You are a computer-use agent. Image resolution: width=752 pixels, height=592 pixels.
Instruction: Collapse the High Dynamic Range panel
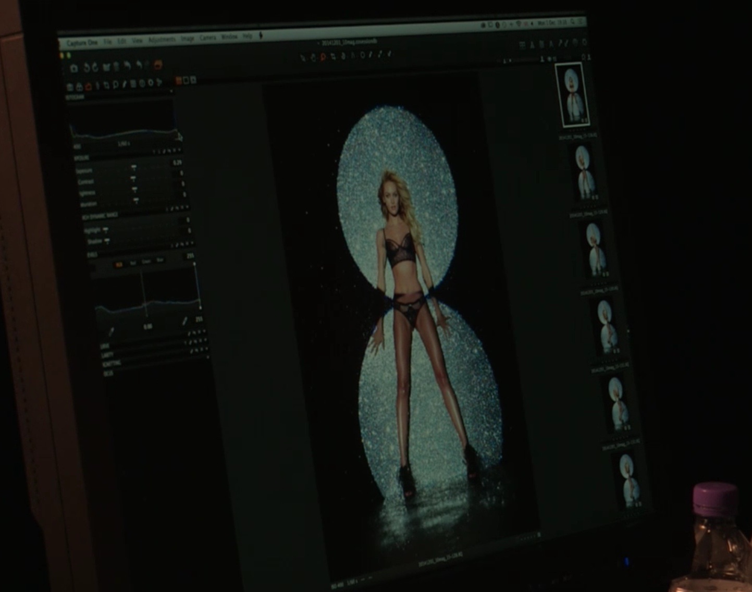tap(99, 215)
